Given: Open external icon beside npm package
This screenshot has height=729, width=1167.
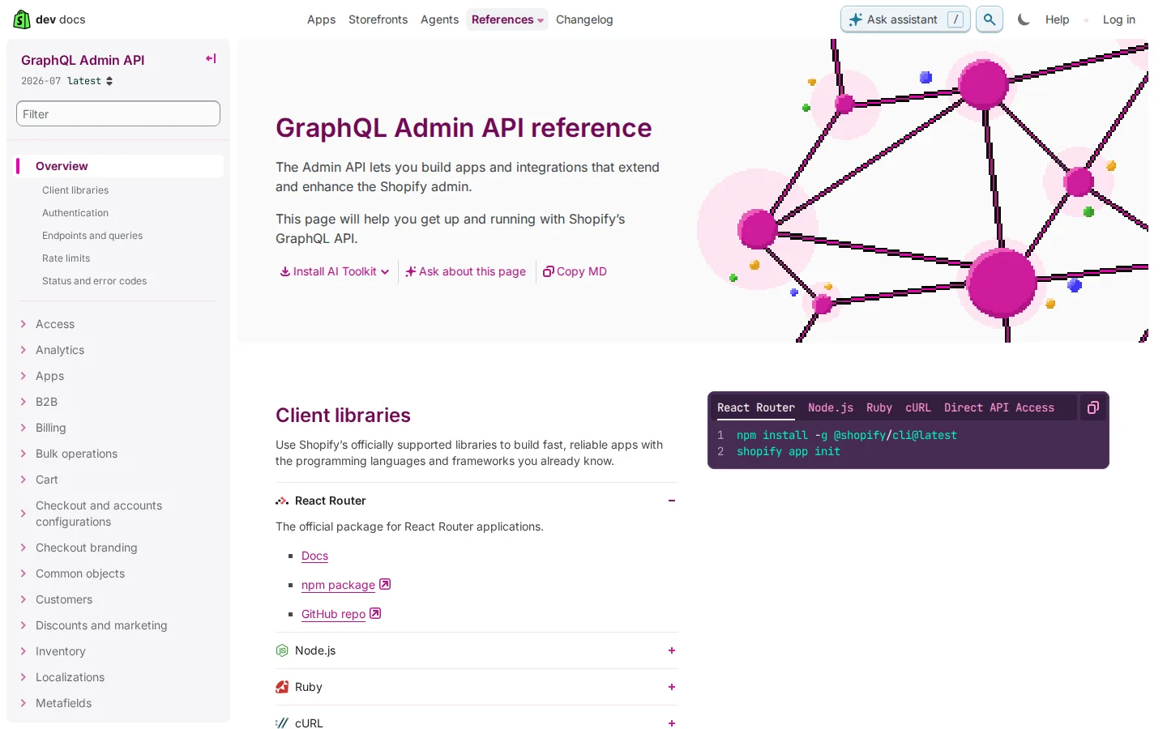Looking at the screenshot, I should 385,584.
